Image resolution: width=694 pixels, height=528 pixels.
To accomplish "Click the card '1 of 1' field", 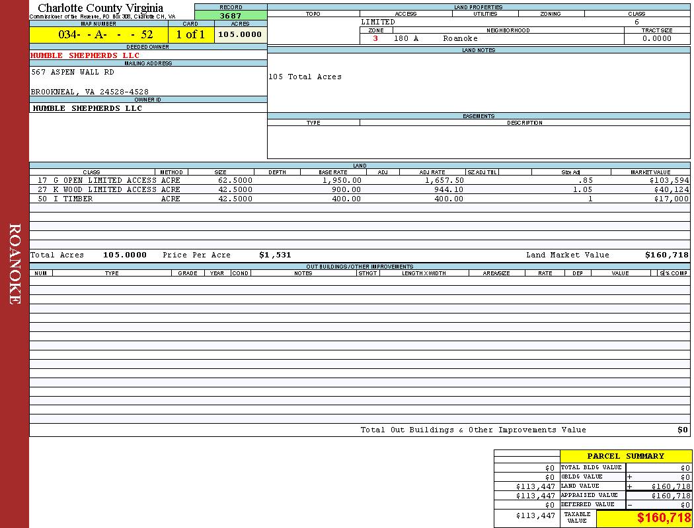I will tap(190, 34).
